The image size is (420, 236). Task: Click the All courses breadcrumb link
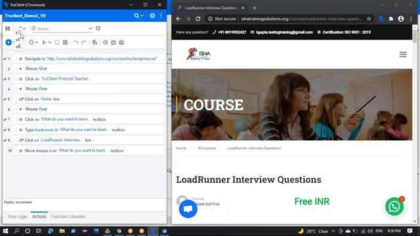click(x=207, y=148)
